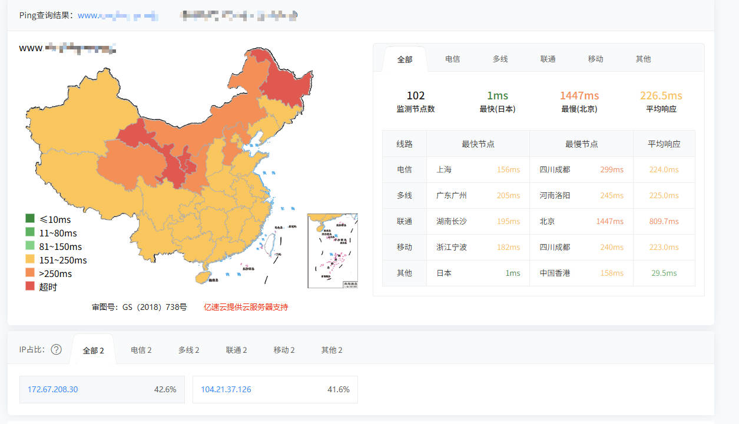
Task: Click the 上海 fastest node cell
Action: 444,169
